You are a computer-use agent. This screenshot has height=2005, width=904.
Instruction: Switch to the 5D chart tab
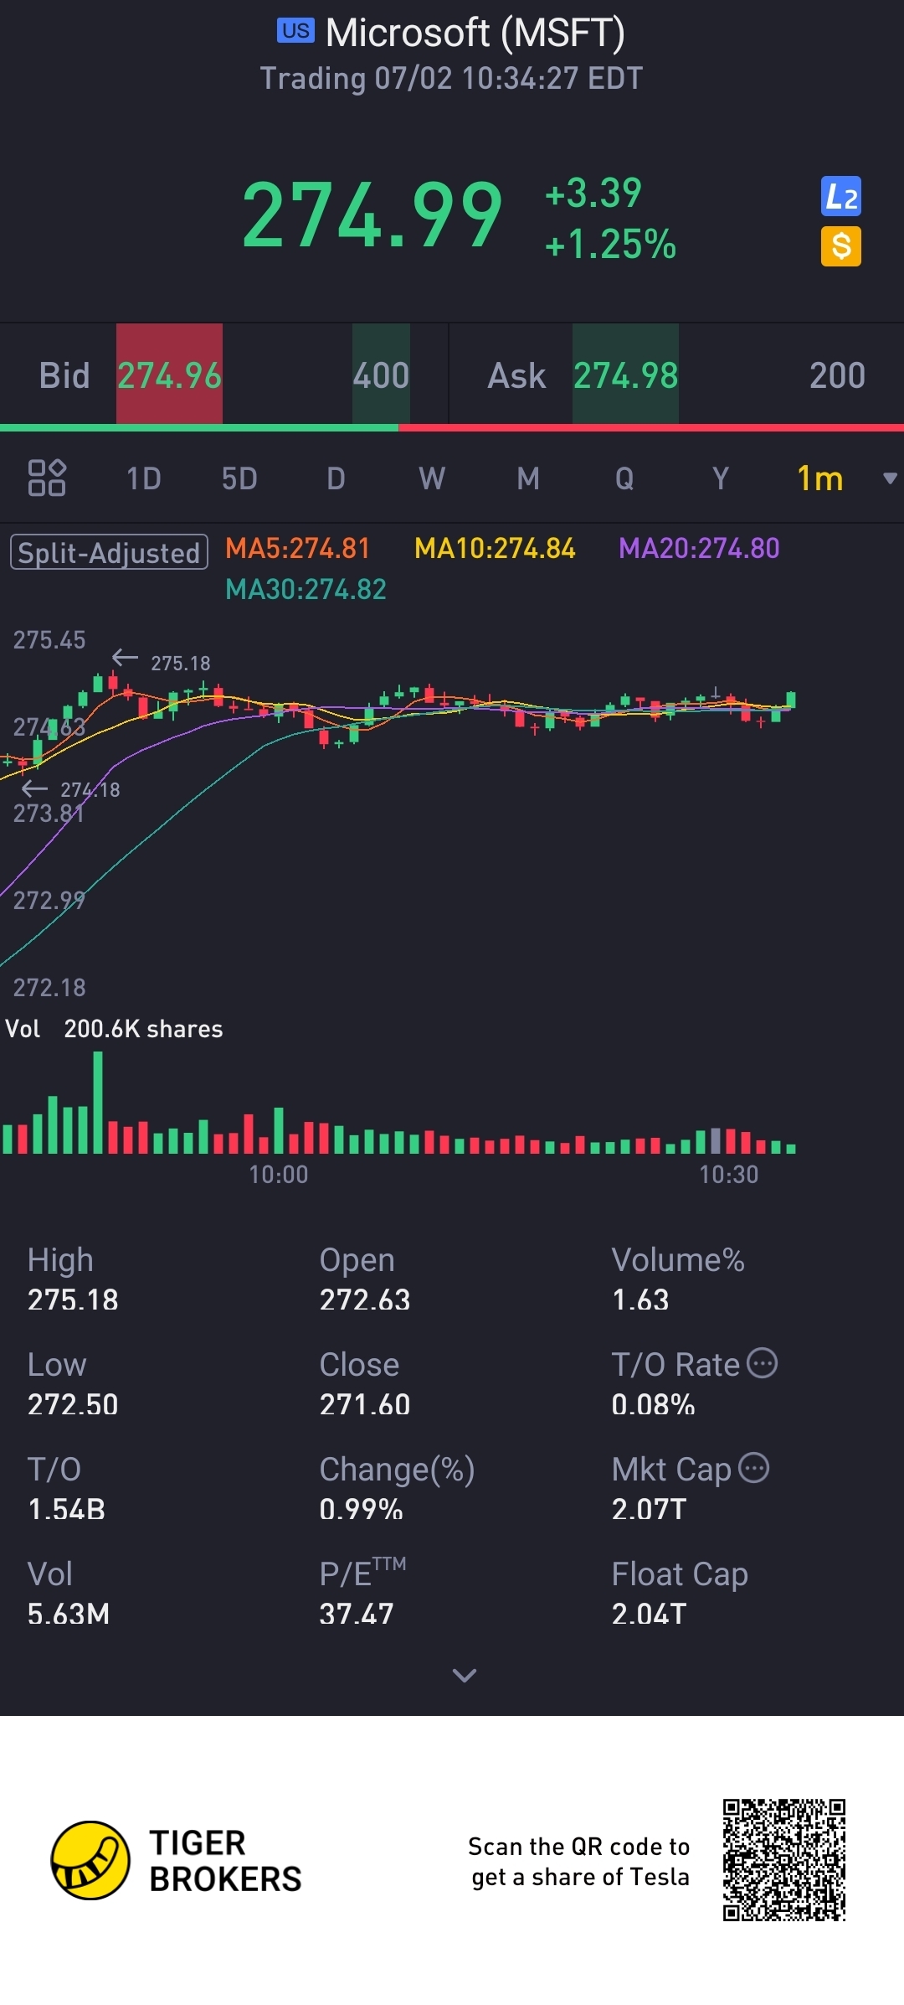(x=239, y=478)
